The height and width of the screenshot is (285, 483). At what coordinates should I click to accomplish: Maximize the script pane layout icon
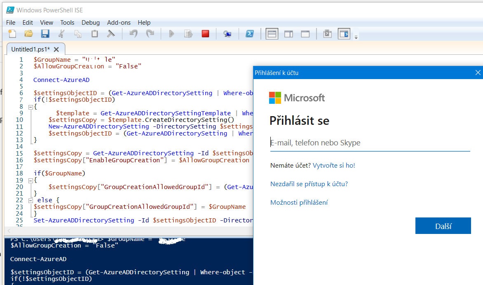pos(305,33)
